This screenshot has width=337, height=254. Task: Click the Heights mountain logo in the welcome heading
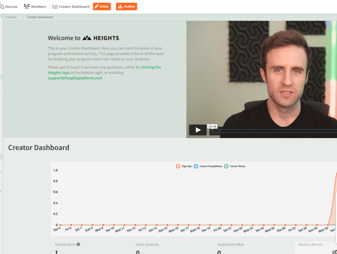(87, 38)
